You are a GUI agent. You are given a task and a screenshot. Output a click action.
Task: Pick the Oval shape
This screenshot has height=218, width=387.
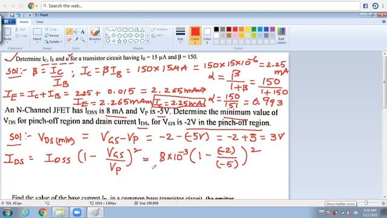coord(120,30)
